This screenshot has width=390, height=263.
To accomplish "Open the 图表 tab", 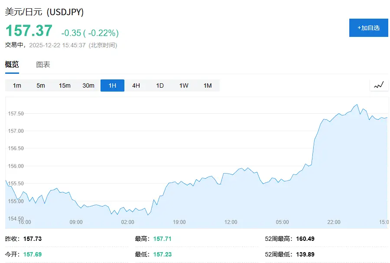I will (43, 65).
